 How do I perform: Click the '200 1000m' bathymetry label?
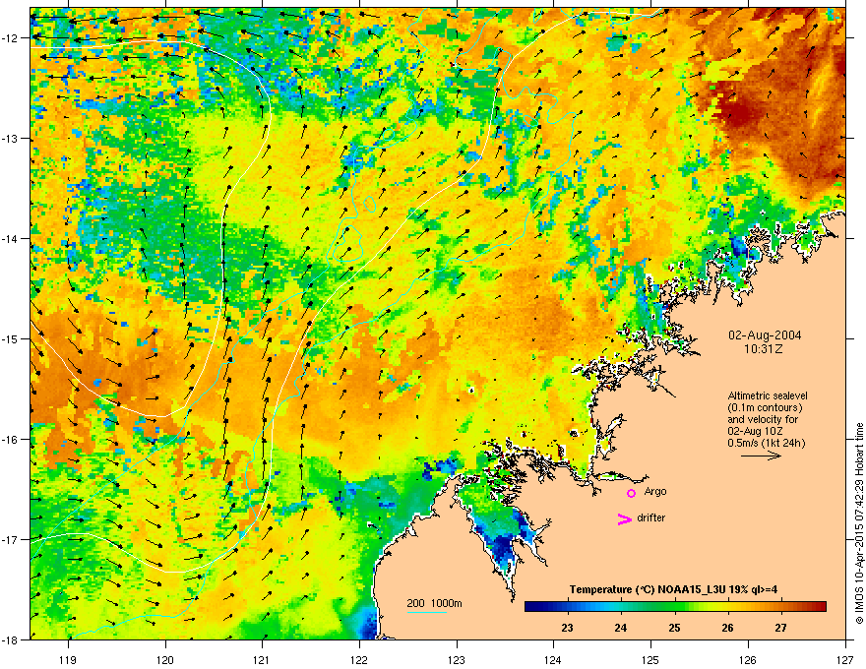pos(434,603)
